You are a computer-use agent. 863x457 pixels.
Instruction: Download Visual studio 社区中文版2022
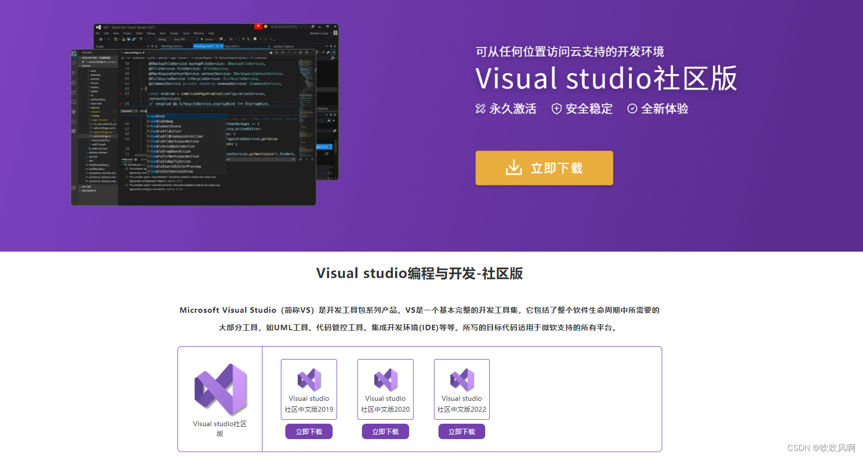click(x=462, y=432)
